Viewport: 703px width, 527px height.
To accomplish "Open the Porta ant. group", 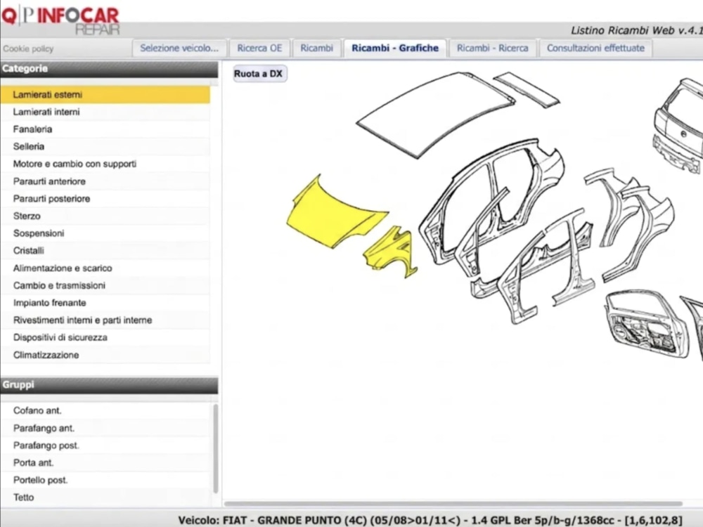I will coord(105,463).
